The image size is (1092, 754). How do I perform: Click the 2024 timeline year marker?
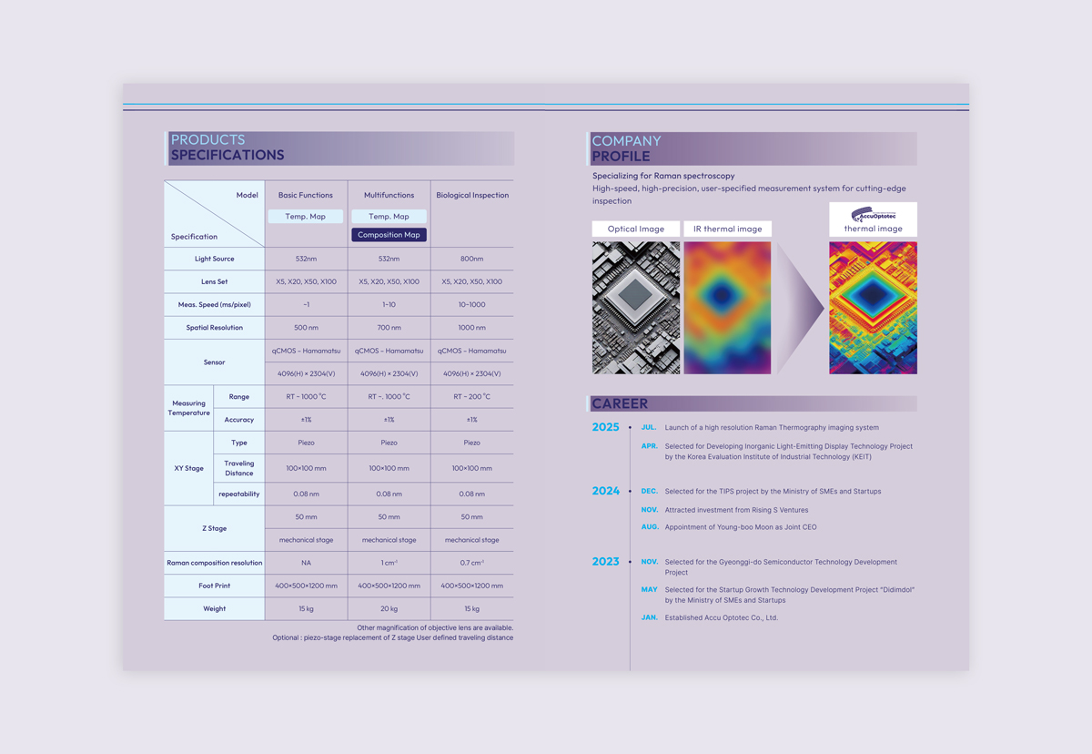(x=605, y=491)
